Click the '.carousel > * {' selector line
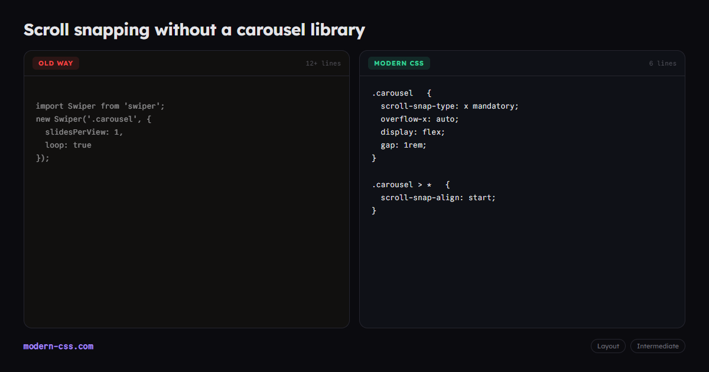 (x=411, y=185)
